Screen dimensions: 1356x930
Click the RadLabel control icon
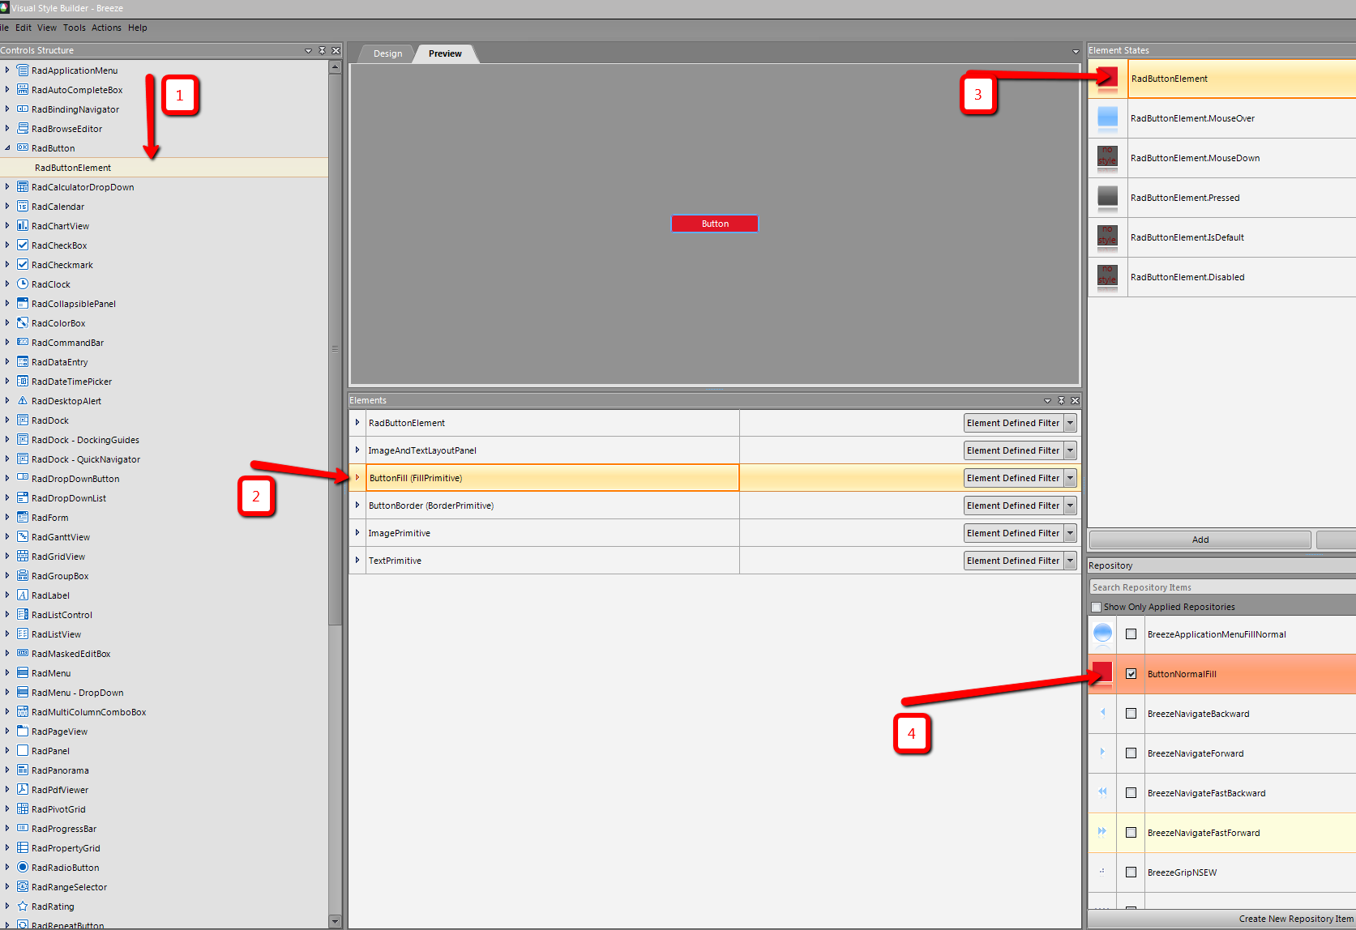23,595
